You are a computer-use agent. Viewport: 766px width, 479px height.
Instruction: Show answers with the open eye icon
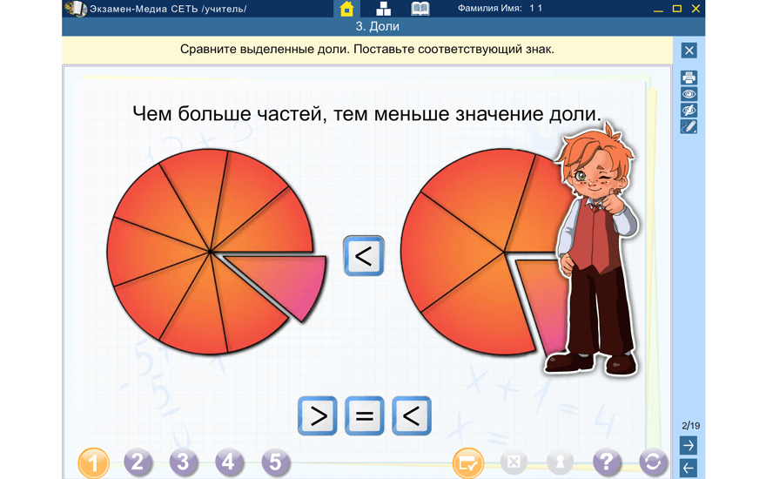[689, 94]
